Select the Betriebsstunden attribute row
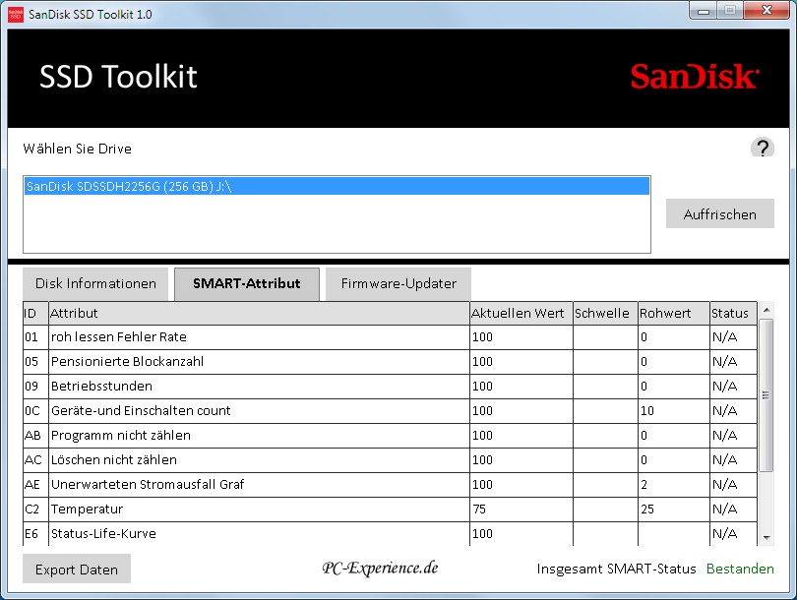Image resolution: width=797 pixels, height=600 pixels. point(390,387)
